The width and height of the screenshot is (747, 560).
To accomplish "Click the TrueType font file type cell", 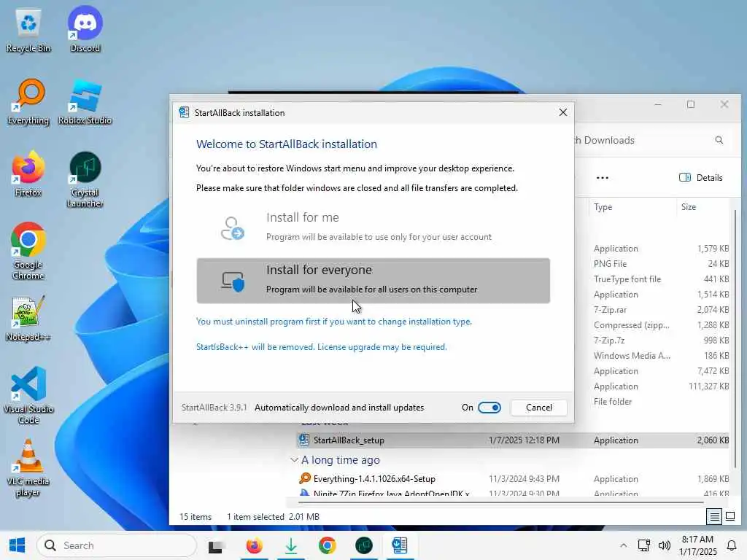I will 627,279.
